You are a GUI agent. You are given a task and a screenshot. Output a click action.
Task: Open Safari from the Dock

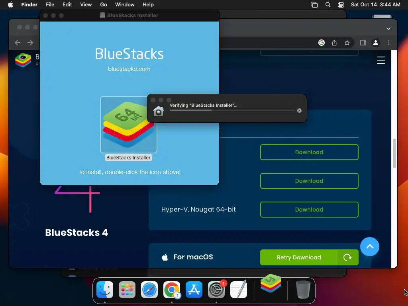(149, 290)
